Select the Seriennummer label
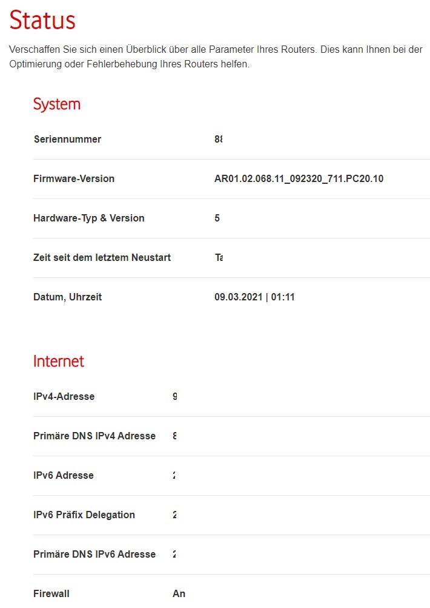This screenshot has height=608, width=430. pos(67,140)
